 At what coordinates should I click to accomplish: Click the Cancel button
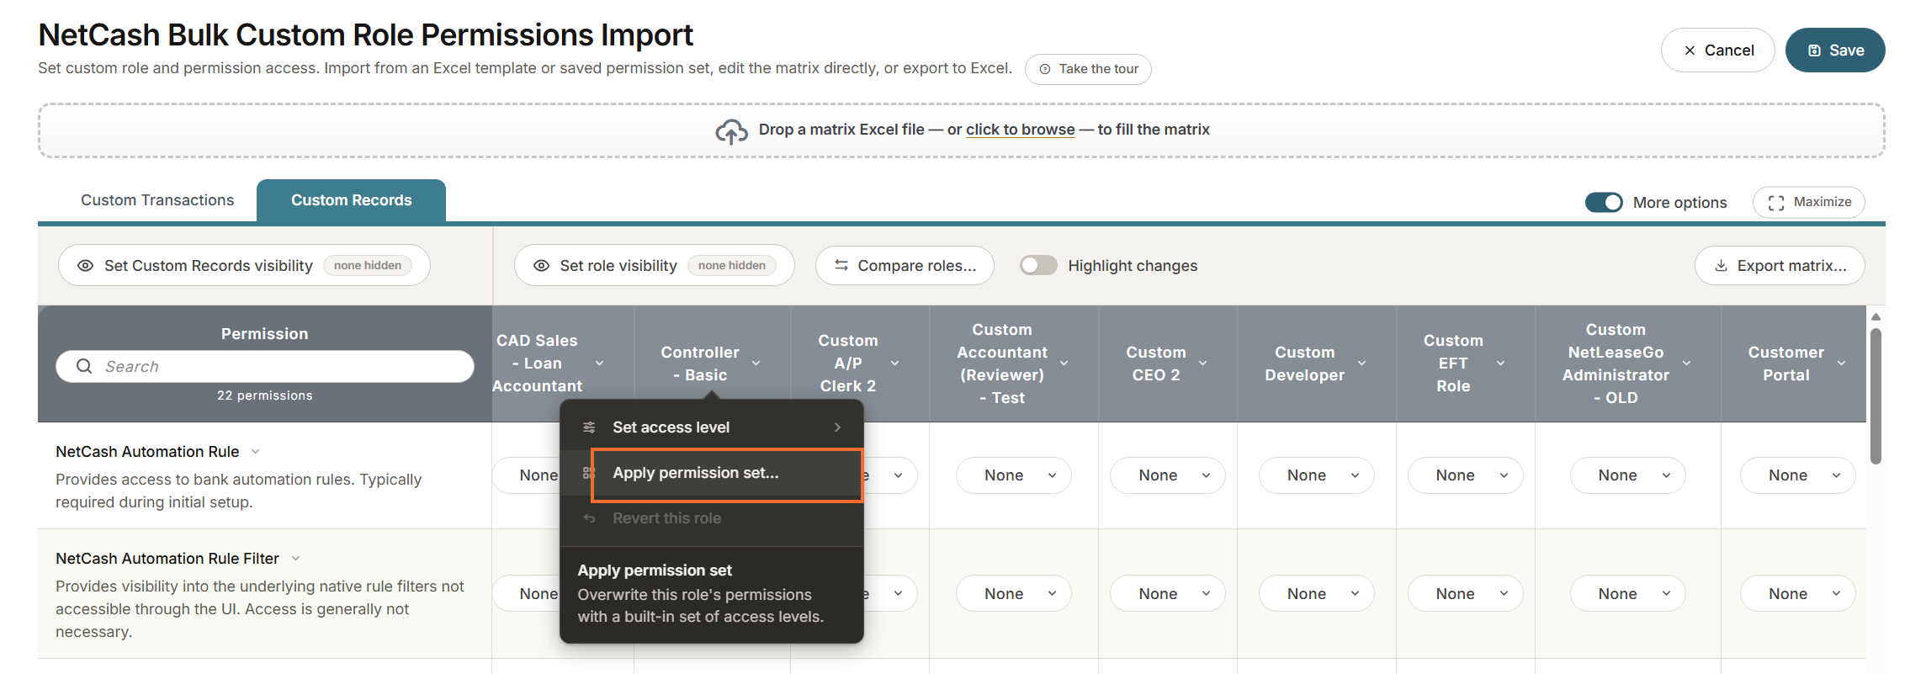[x=1717, y=50]
